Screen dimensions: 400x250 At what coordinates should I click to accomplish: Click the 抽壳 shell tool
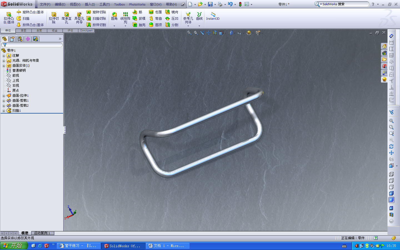click(139, 25)
